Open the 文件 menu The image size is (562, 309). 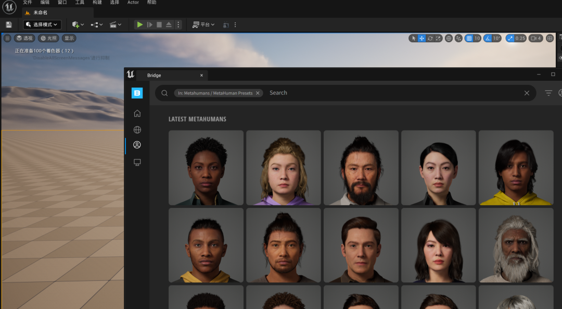(x=28, y=3)
